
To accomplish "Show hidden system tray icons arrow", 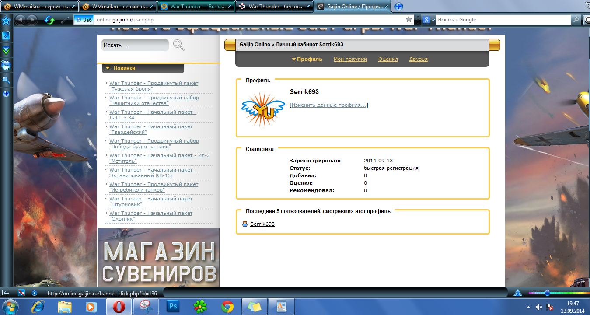I will tap(529, 307).
